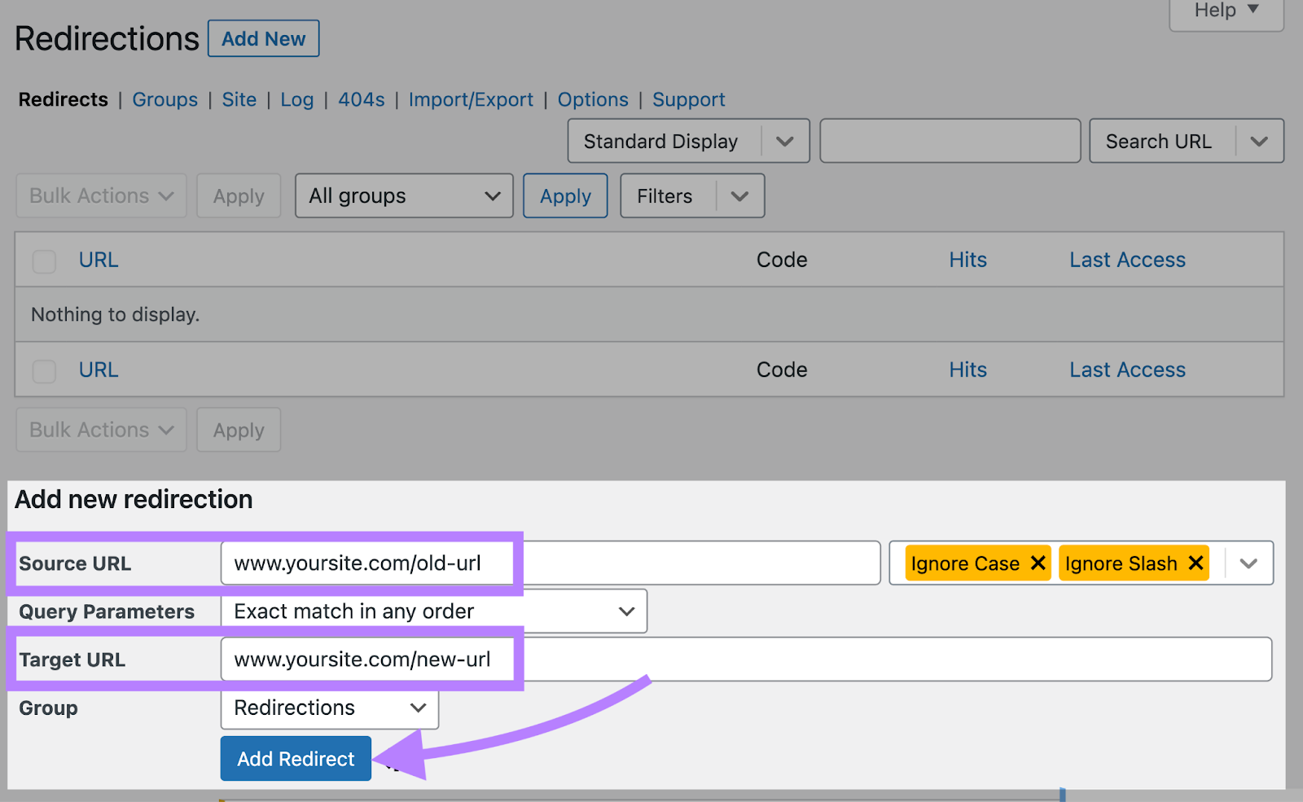
Task: Open the Bulk Actions dropdown
Action: 100,195
